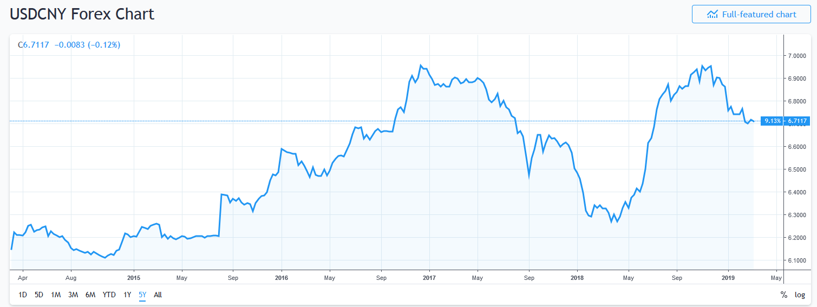Click the 6.3000 price axis label
This screenshot has width=817, height=307.
pyautogui.click(x=798, y=215)
